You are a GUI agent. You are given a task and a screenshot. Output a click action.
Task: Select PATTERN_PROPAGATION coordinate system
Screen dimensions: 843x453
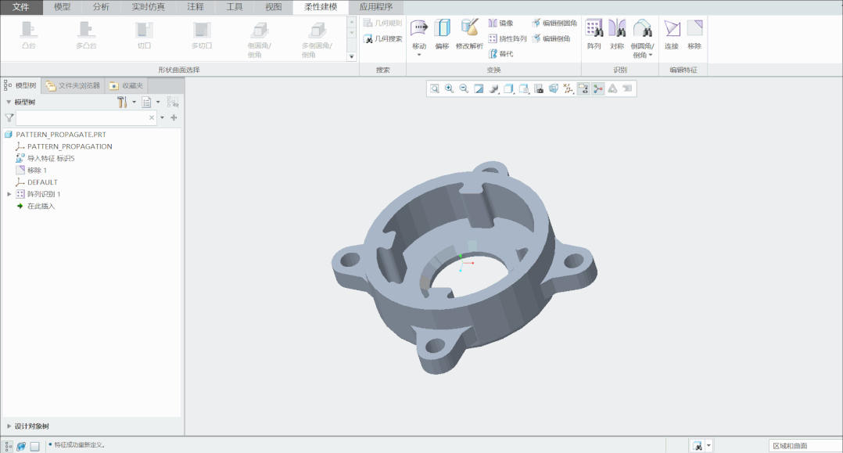pos(70,146)
